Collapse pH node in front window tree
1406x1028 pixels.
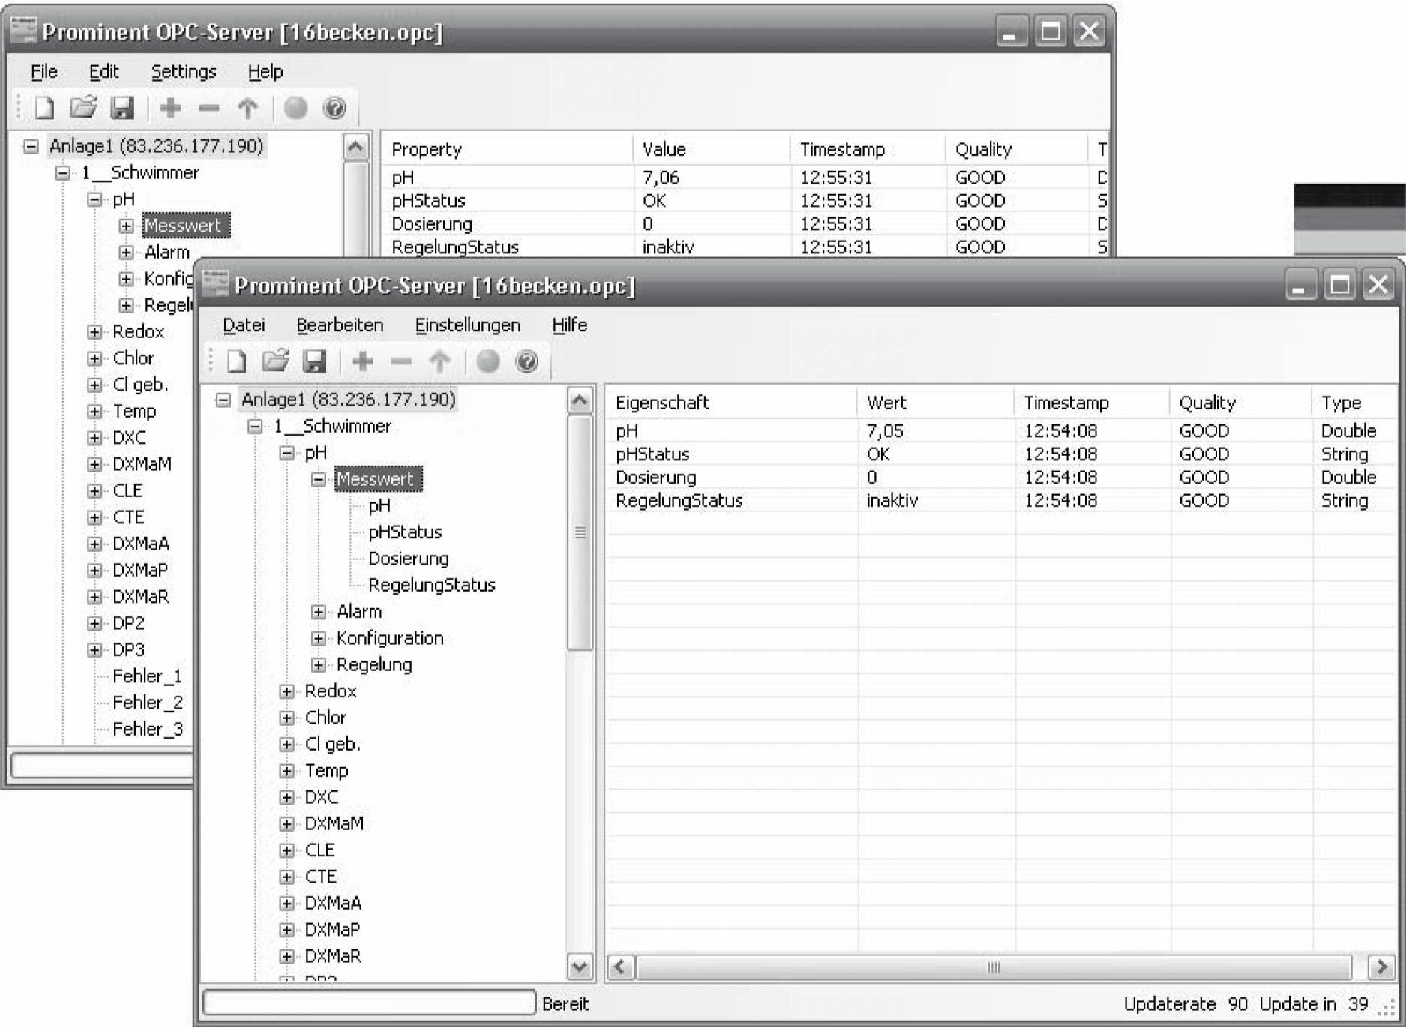(286, 453)
